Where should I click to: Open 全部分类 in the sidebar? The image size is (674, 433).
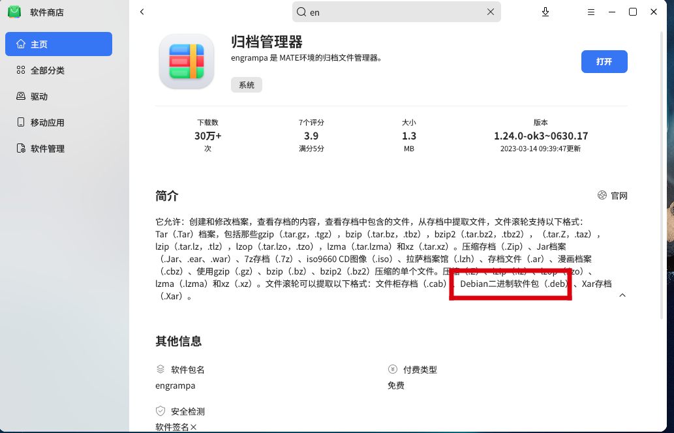coord(59,70)
